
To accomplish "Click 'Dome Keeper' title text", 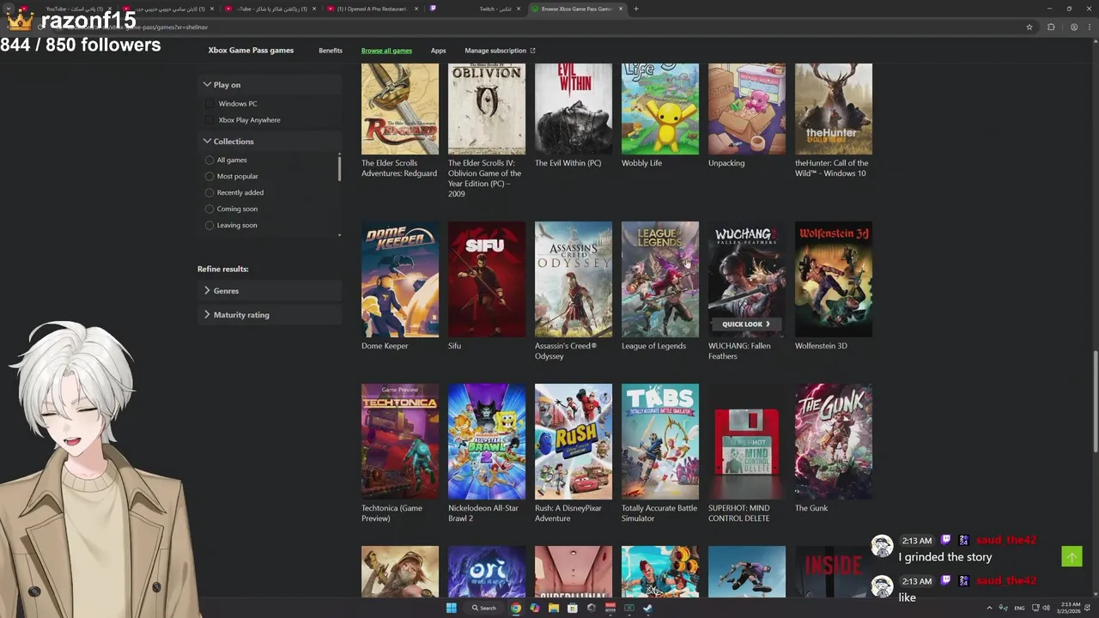I will coord(385,346).
